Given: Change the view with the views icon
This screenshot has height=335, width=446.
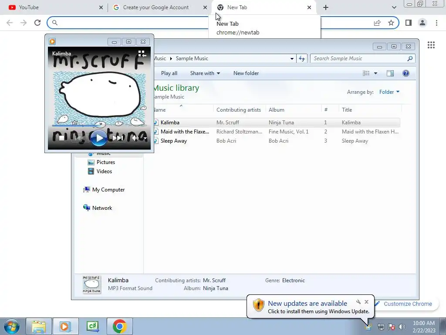Looking at the screenshot, I should tap(366, 73).
